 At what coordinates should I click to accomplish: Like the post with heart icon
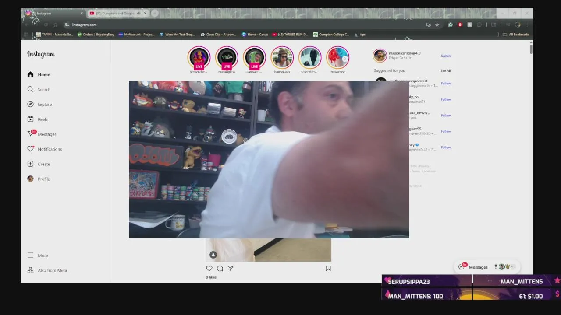209,268
